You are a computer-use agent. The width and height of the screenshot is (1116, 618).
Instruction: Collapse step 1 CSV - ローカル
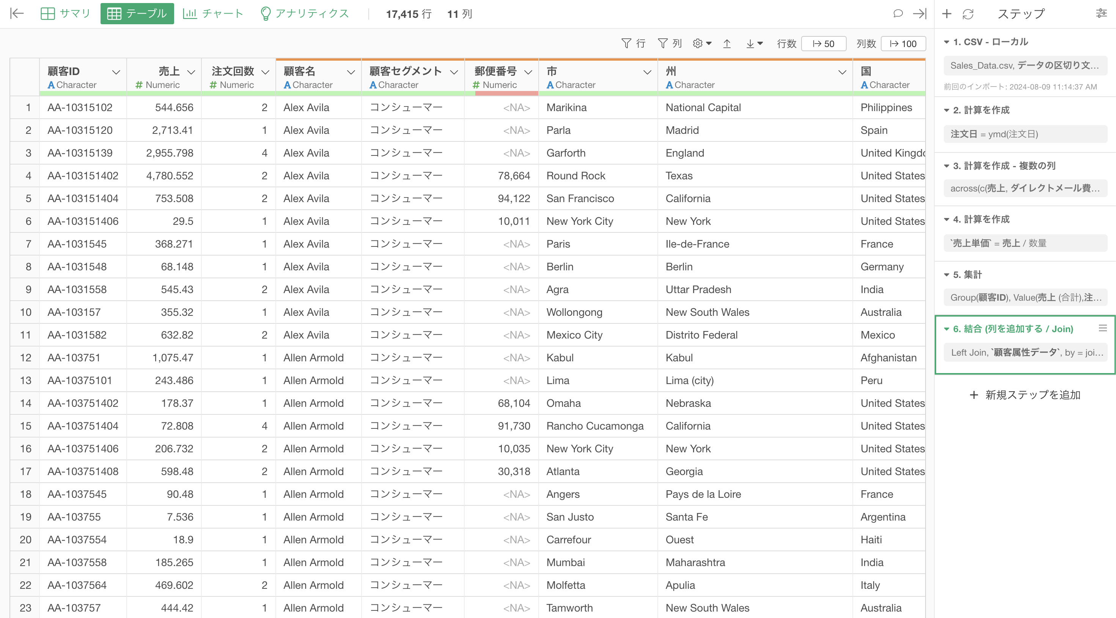[946, 42]
